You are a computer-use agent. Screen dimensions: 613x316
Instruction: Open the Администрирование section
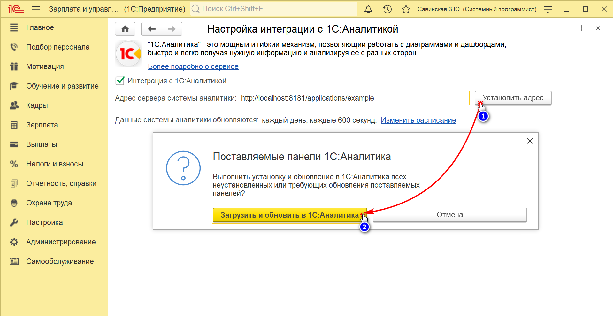tap(61, 242)
